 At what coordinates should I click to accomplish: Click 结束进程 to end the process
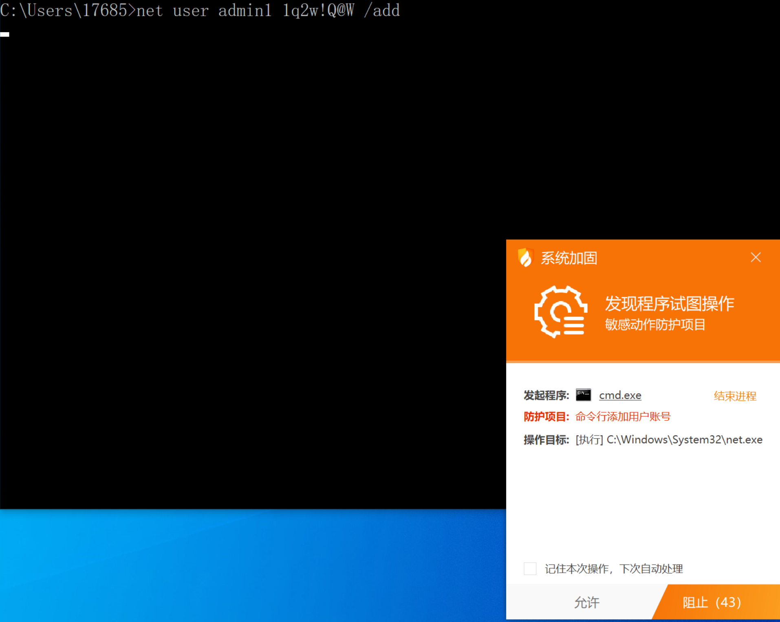pos(735,396)
